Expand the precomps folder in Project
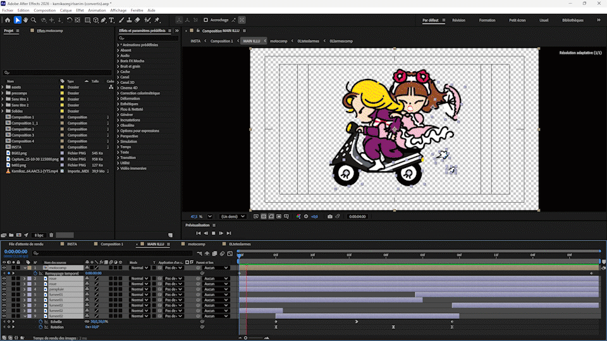The width and height of the screenshot is (607, 341). (3, 93)
